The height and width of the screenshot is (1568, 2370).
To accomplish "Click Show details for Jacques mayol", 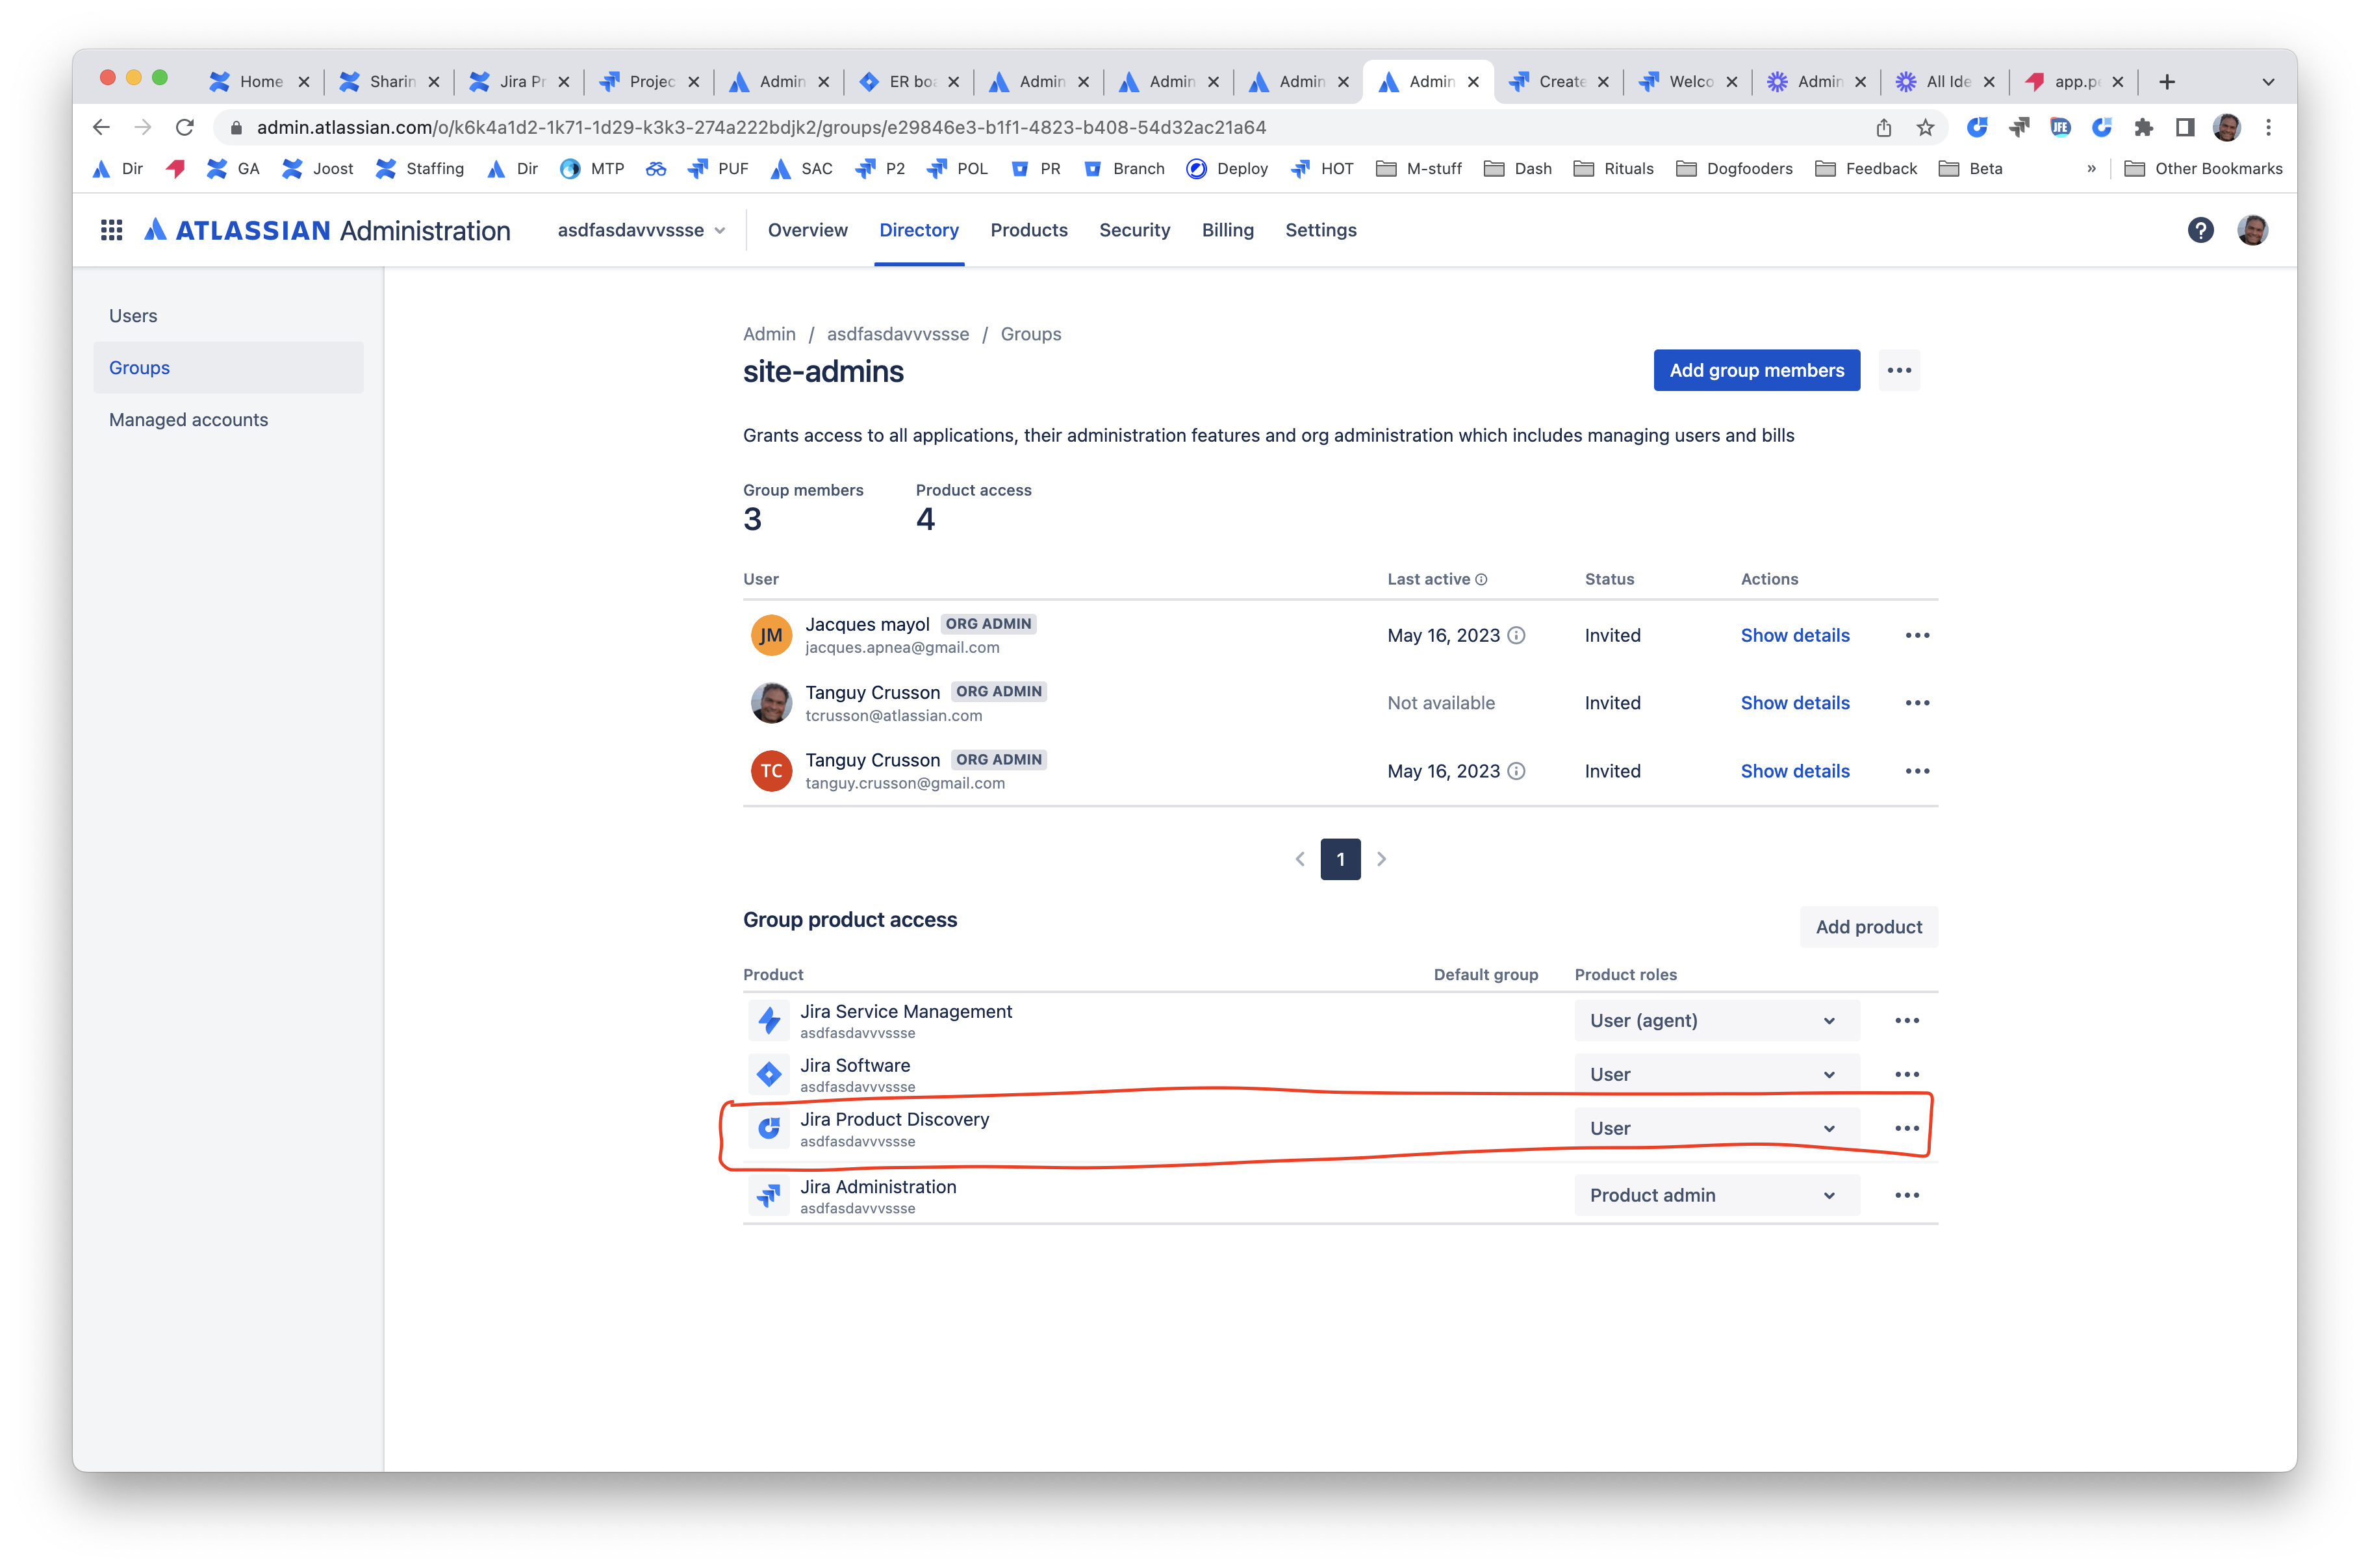I will point(1795,635).
